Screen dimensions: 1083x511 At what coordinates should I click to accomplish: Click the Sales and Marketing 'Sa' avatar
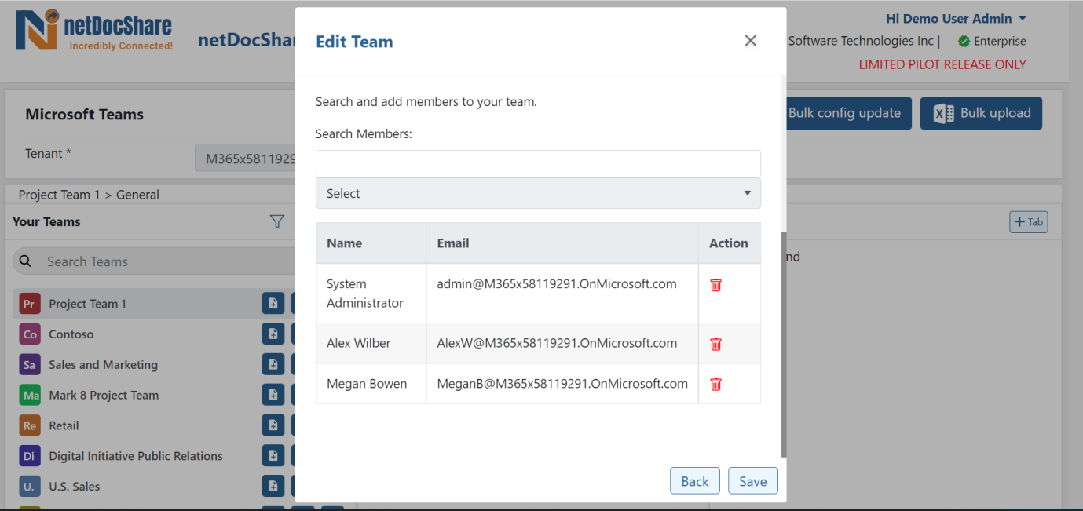coord(30,364)
